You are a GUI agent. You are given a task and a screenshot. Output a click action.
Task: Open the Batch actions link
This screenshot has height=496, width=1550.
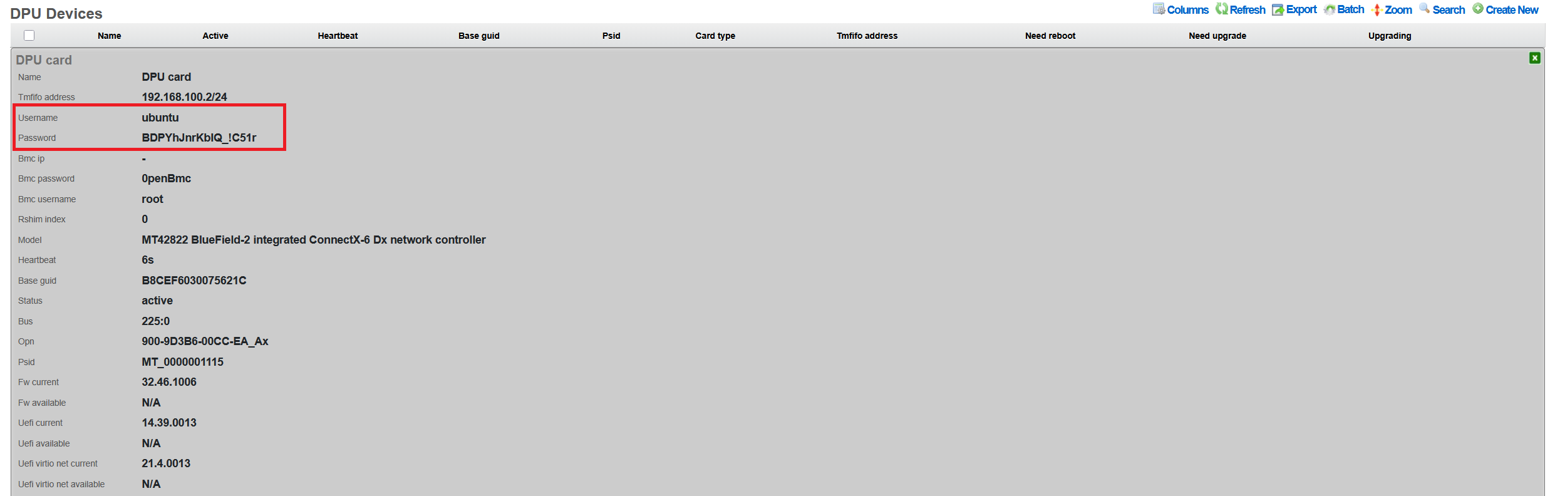pyautogui.click(x=1350, y=9)
